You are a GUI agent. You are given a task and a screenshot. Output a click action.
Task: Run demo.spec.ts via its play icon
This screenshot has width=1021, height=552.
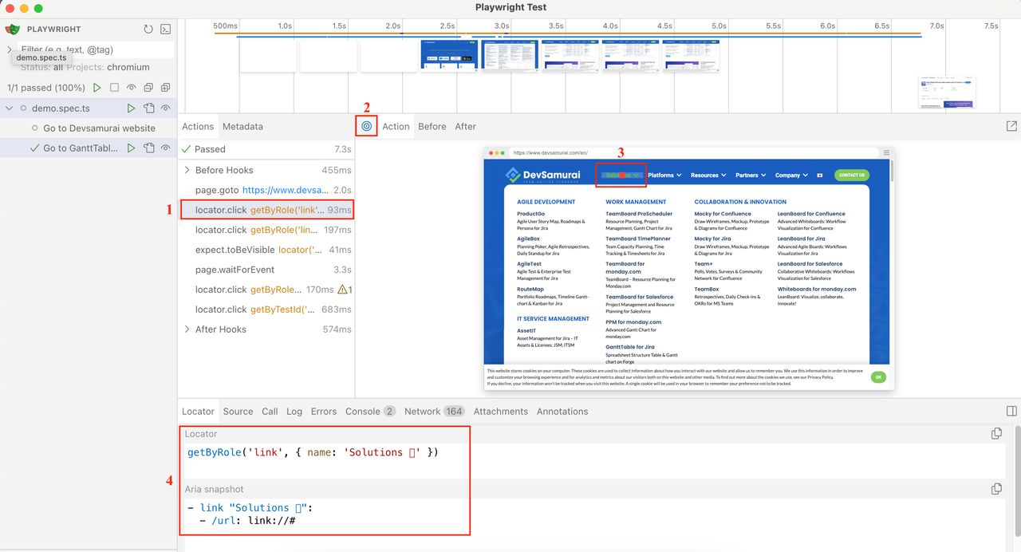coord(132,108)
